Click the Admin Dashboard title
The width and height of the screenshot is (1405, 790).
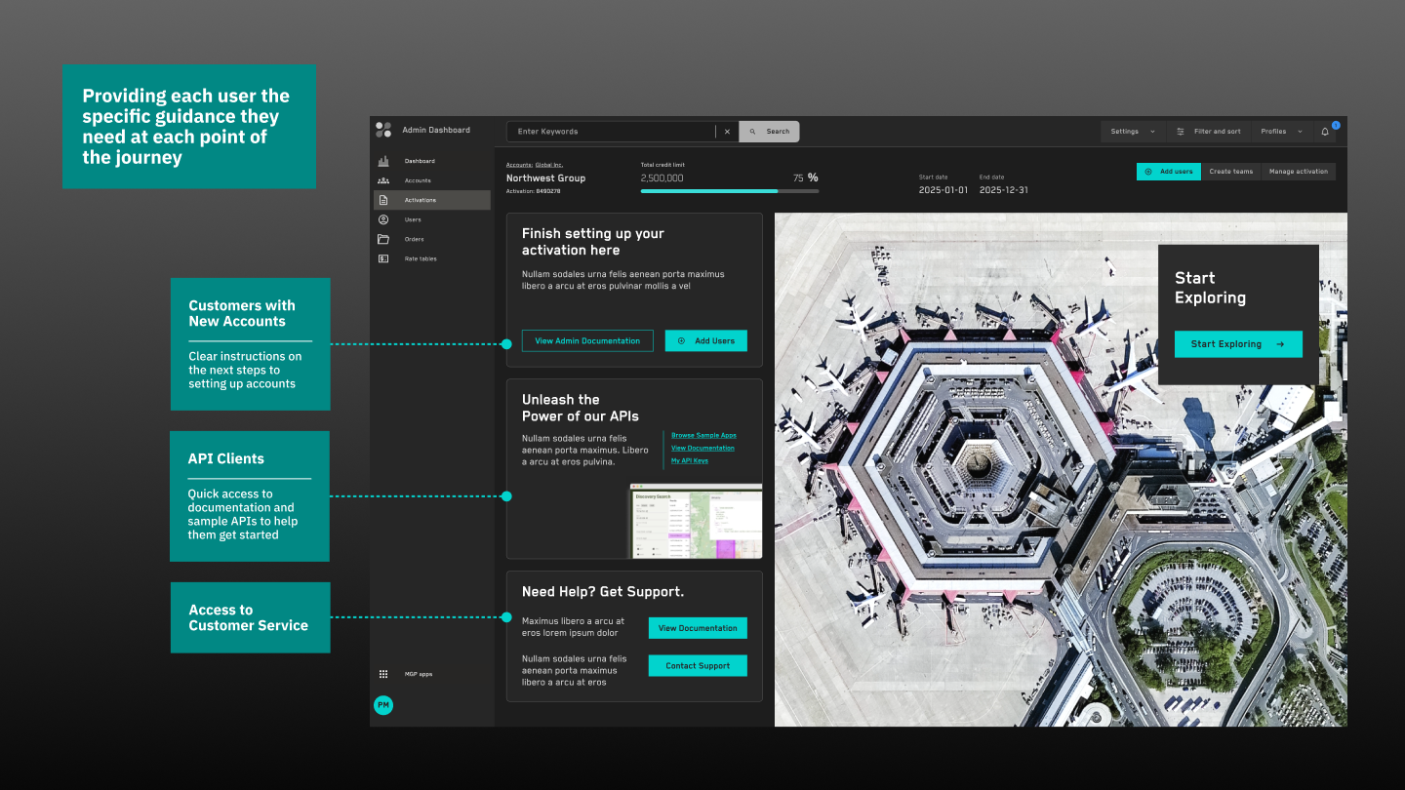tap(436, 130)
